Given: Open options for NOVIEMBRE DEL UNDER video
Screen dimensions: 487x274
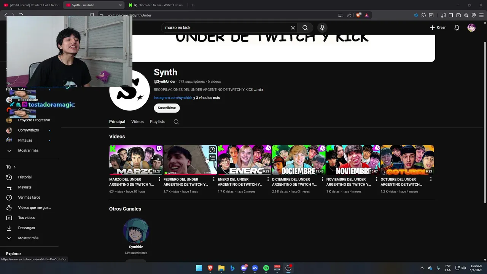Looking at the screenshot, I should (377, 179).
